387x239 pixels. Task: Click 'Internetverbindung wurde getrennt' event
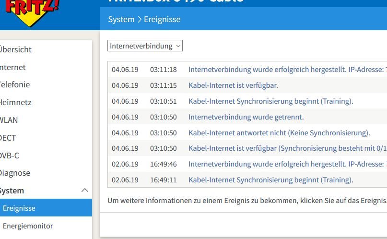[x=246, y=117]
